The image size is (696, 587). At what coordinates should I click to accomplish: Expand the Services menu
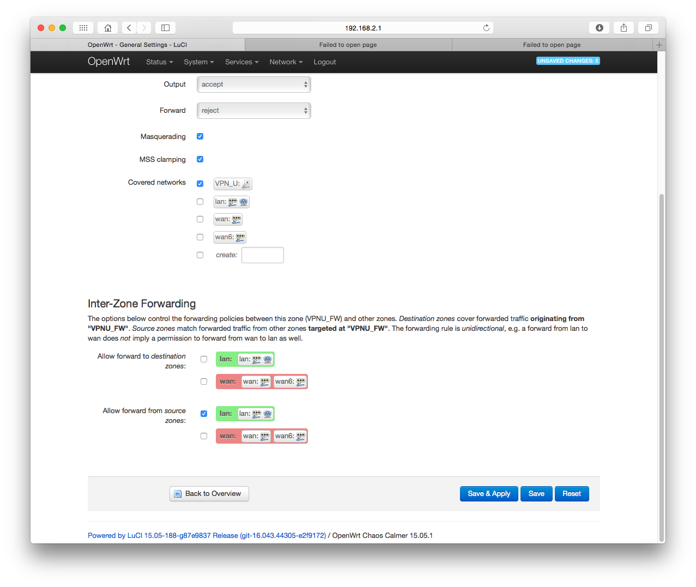[242, 62]
